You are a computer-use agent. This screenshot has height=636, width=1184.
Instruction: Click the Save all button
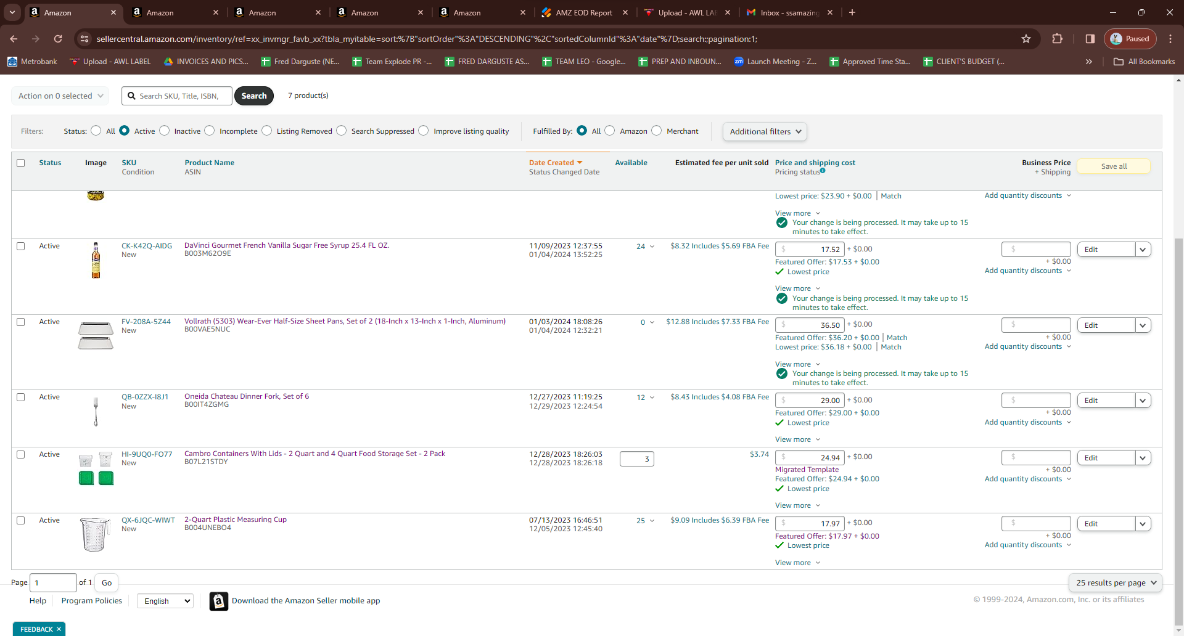(1114, 166)
